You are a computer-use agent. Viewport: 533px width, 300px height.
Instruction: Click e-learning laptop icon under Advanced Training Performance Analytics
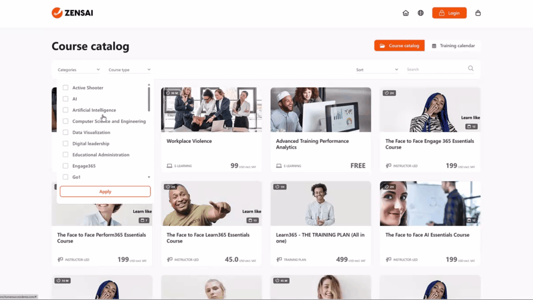pyautogui.click(x=279, y=166)
